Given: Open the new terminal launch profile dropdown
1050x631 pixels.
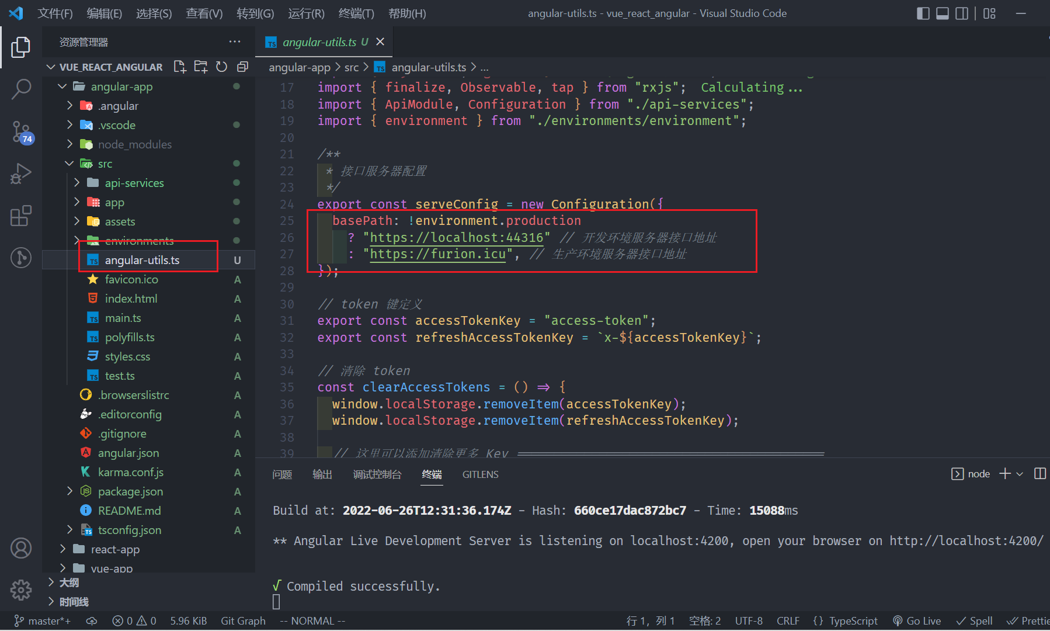Looking at the screenshot, I should coord(1020,474).
